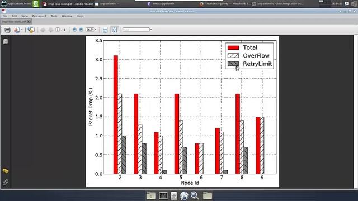Click the OverFlow legend label
This screenshot has width=358, height=201.
tap(256, 56)
